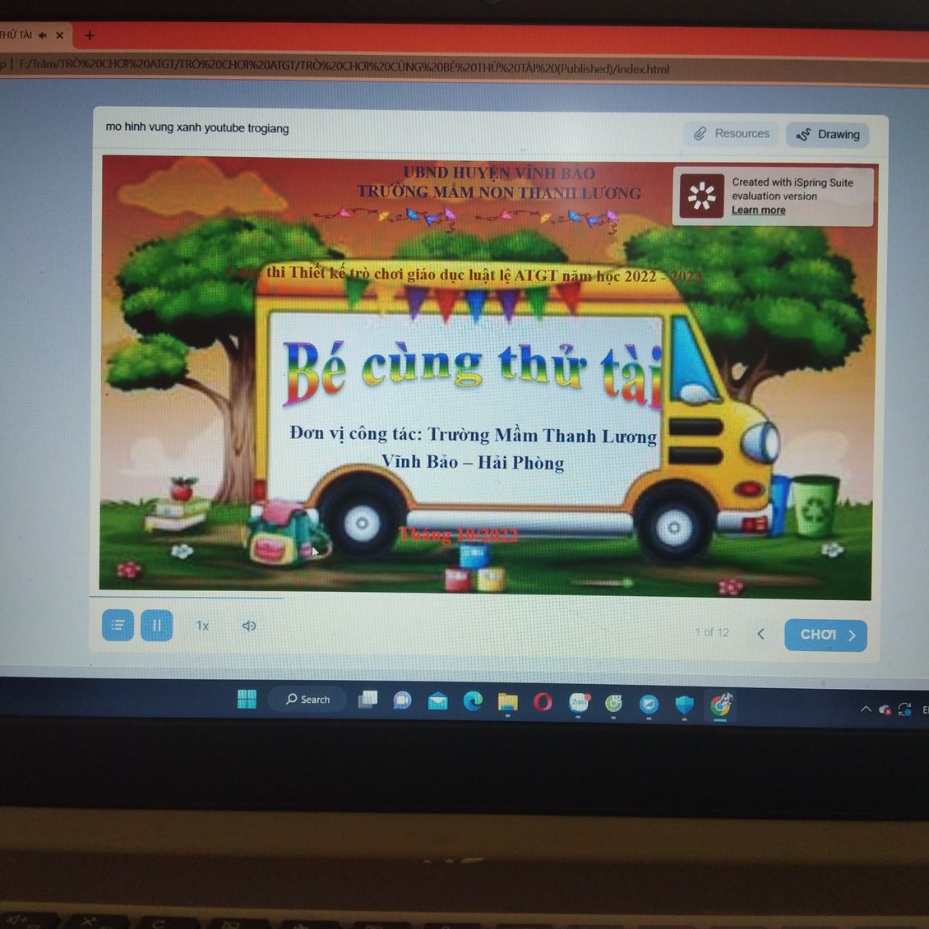Click the browser address bar URL
The width and height of the screenshot is (929, 929).
tap(344, 69)
